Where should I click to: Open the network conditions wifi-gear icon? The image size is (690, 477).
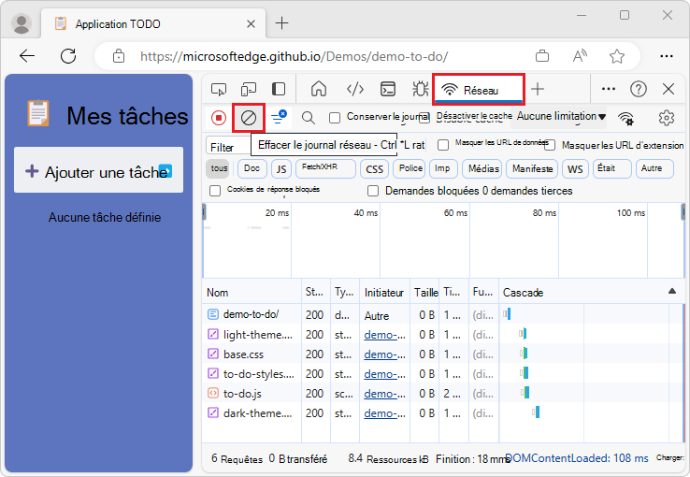tap(625, 118)
